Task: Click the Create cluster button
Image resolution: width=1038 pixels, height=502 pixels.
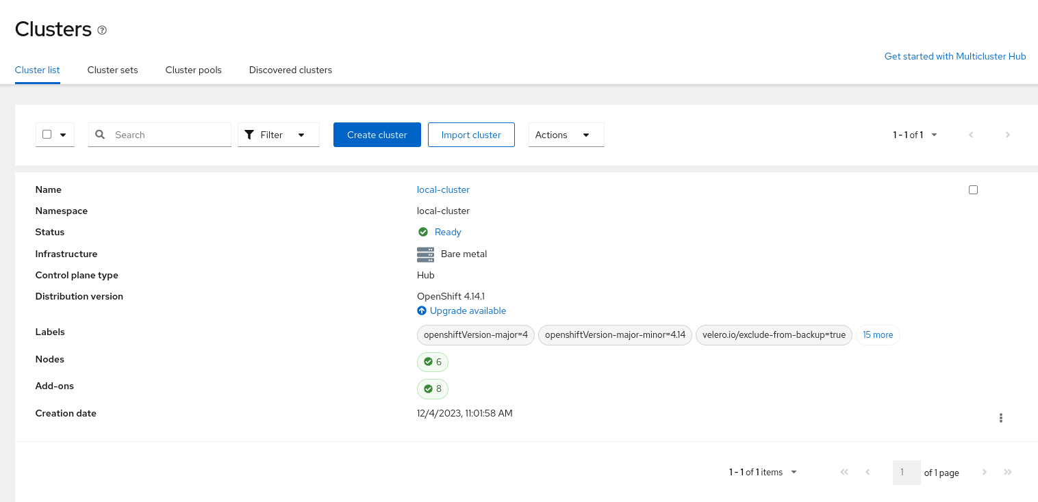Action: coord(377,135)
